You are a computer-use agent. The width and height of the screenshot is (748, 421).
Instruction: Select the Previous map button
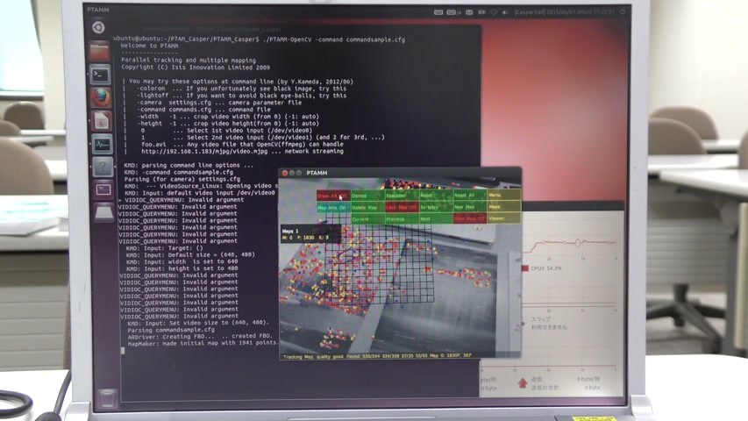pyautogui.click(x=402, y=218)
